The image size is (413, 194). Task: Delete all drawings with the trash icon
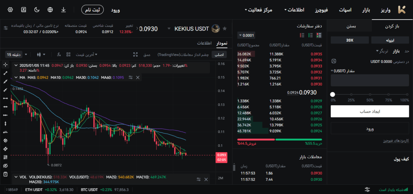(x=5, y=174)
